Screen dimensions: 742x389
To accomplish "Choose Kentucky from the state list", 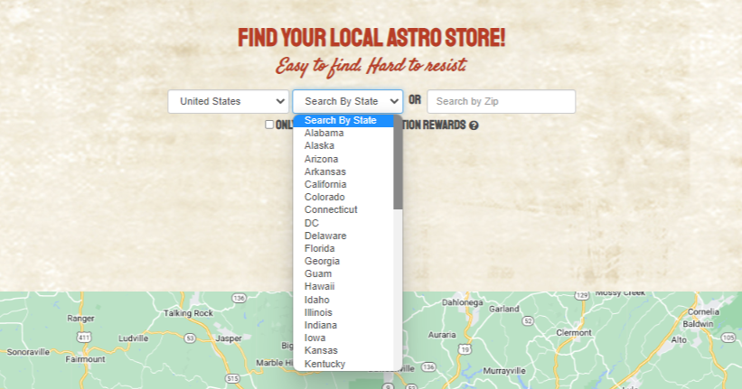I will point(324,364).
